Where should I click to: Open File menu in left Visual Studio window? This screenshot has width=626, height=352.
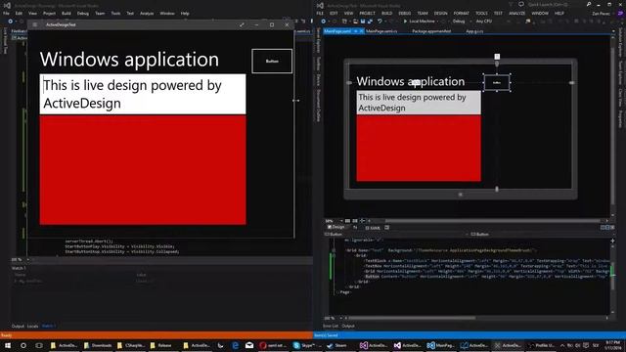(7, 13)
